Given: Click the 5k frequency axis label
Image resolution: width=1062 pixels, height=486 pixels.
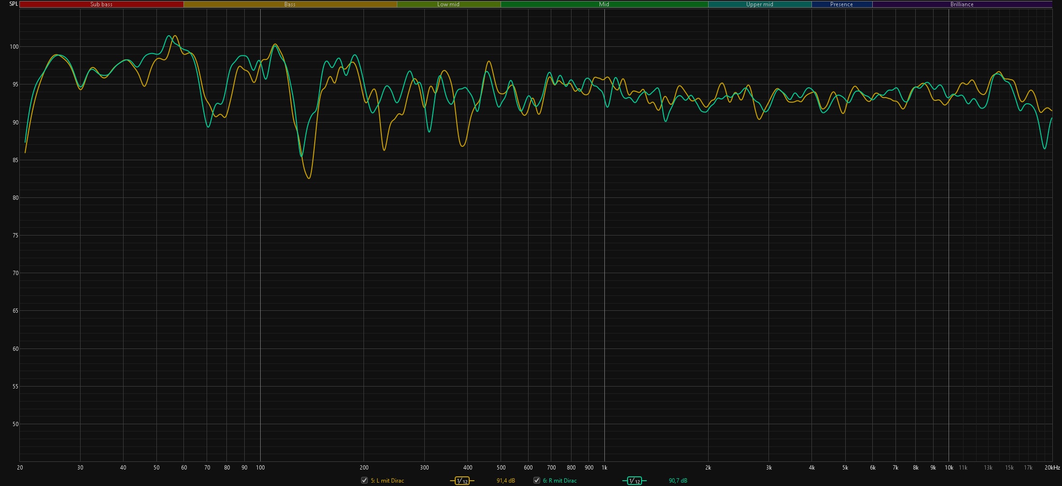Looking at the screenshot, I should click(845, 468).
